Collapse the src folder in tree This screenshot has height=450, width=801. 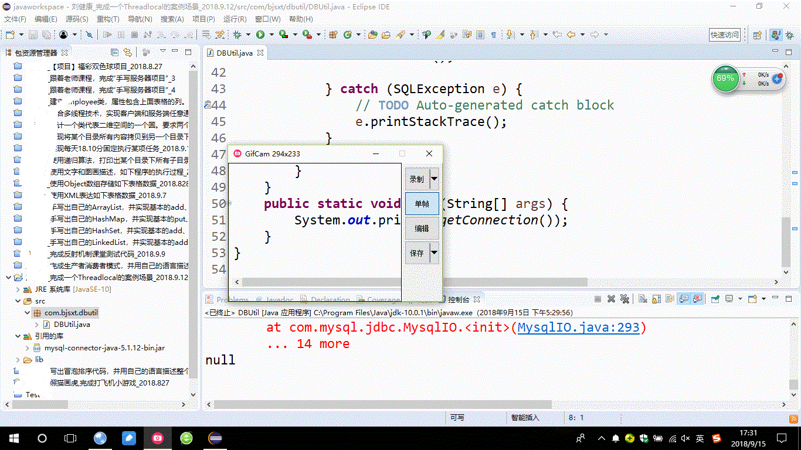(19, 301)
